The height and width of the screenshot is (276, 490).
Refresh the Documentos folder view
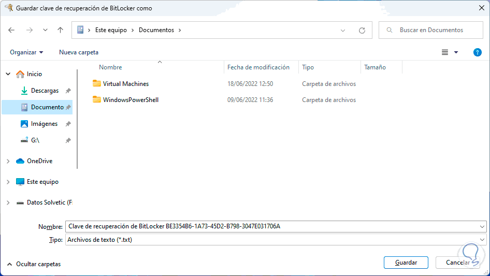pos(362,31)
